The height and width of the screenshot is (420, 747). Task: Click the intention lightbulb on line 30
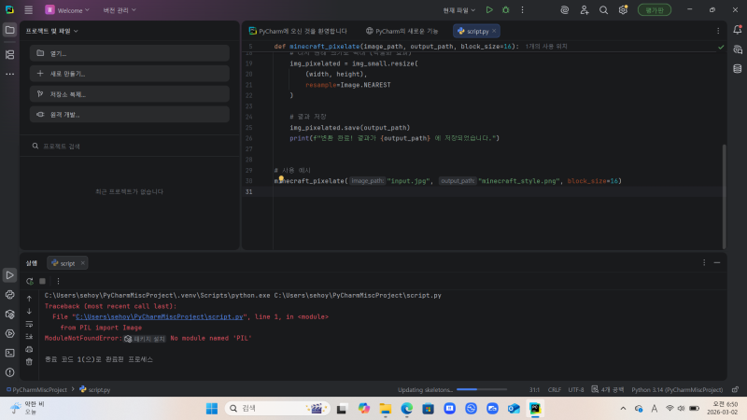coord(281,178)
